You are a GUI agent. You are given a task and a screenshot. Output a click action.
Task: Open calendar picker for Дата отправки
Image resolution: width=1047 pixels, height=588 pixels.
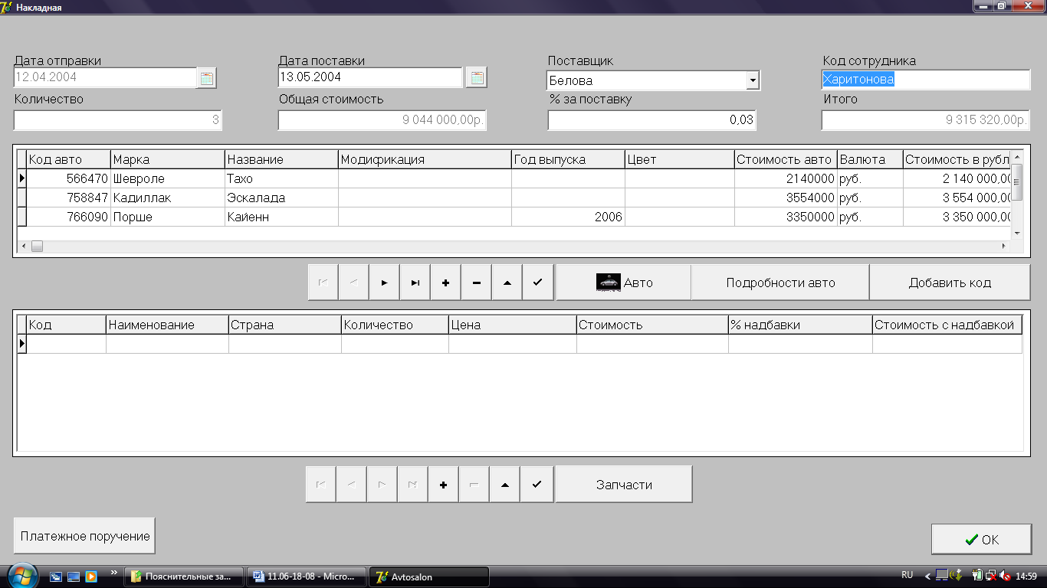207,77
